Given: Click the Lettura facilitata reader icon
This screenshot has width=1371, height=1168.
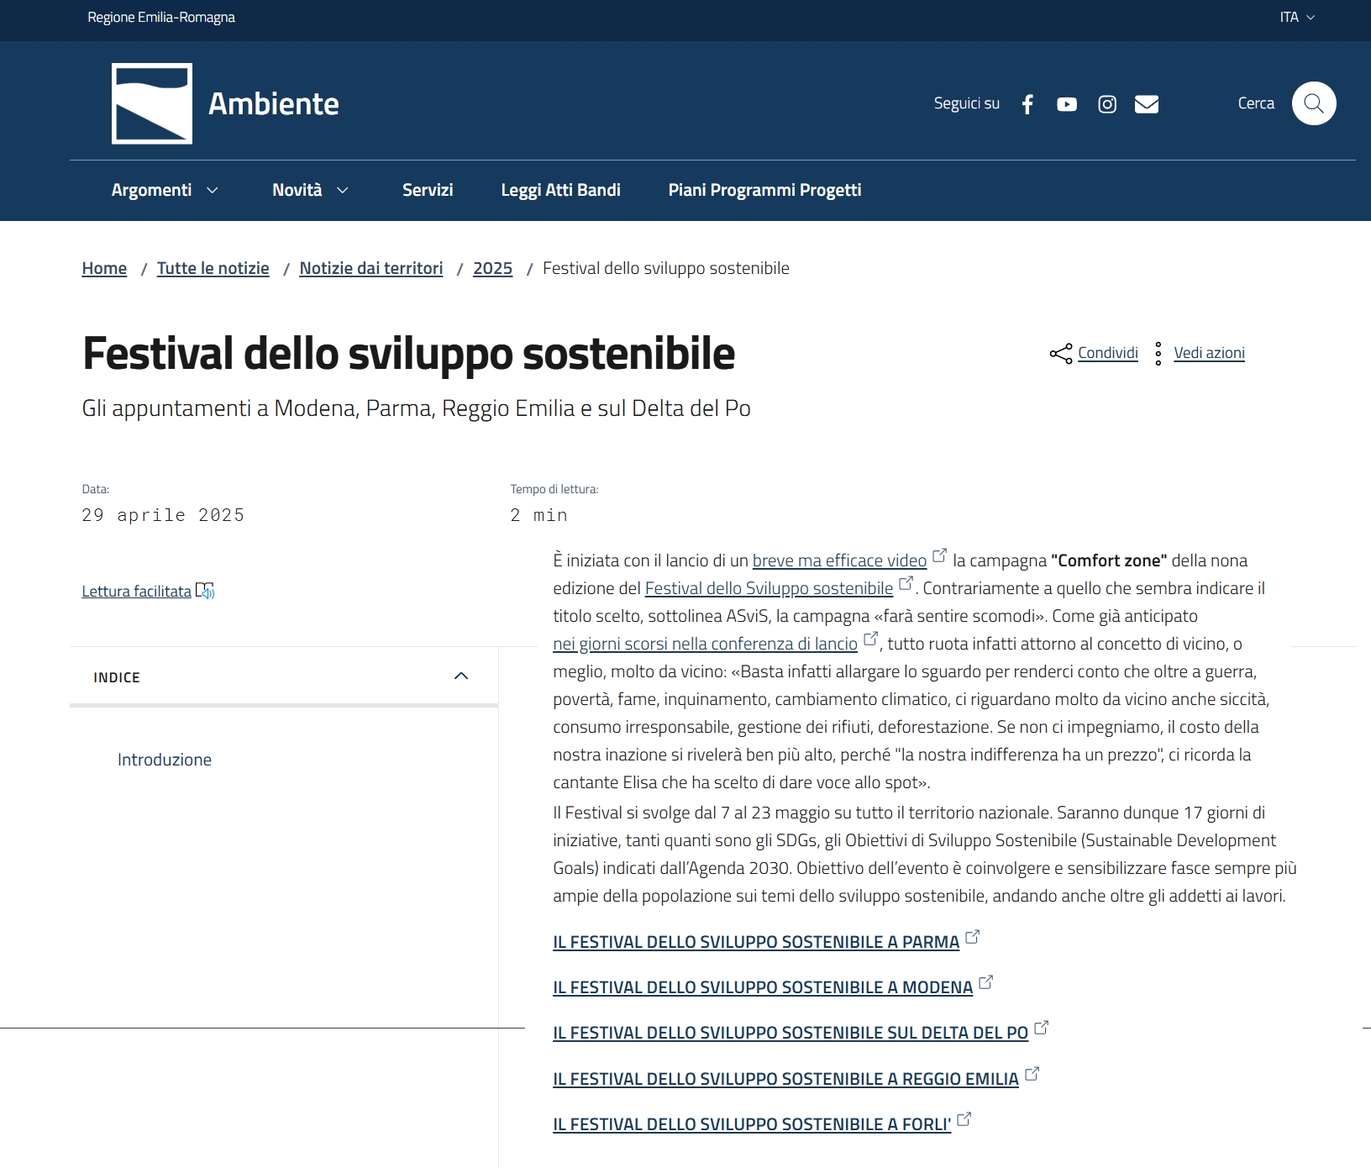Looking at the screenshot, I should (x=205, y=591).
